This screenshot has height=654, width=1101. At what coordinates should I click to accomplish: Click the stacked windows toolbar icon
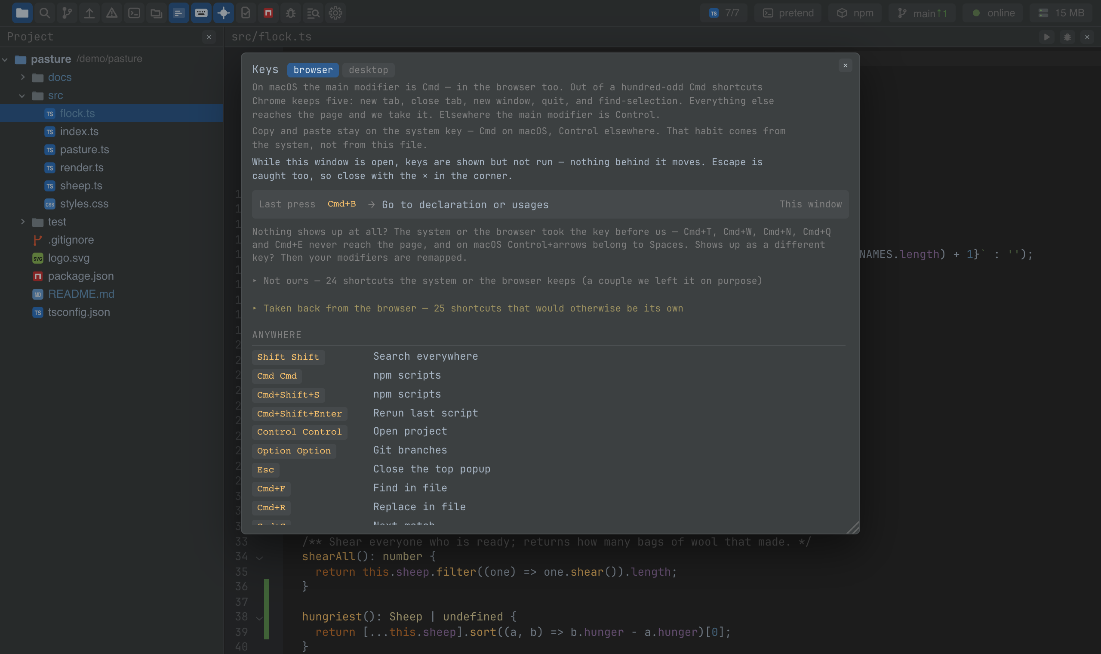[x=157, y=13]
